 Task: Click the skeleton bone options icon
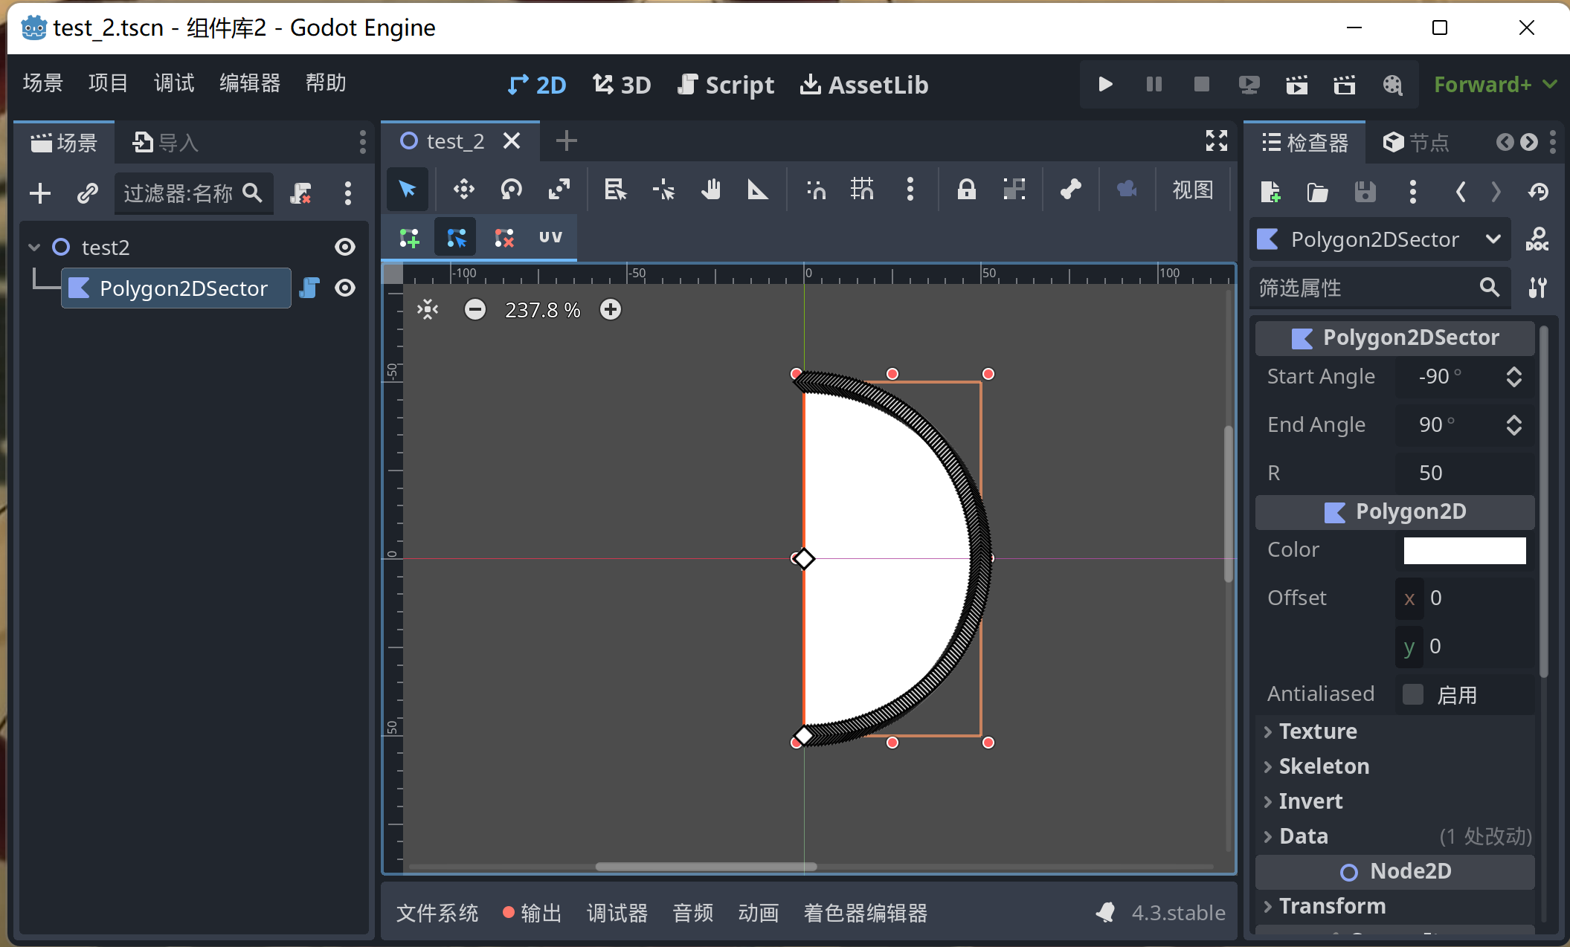tap(1070, 190)
